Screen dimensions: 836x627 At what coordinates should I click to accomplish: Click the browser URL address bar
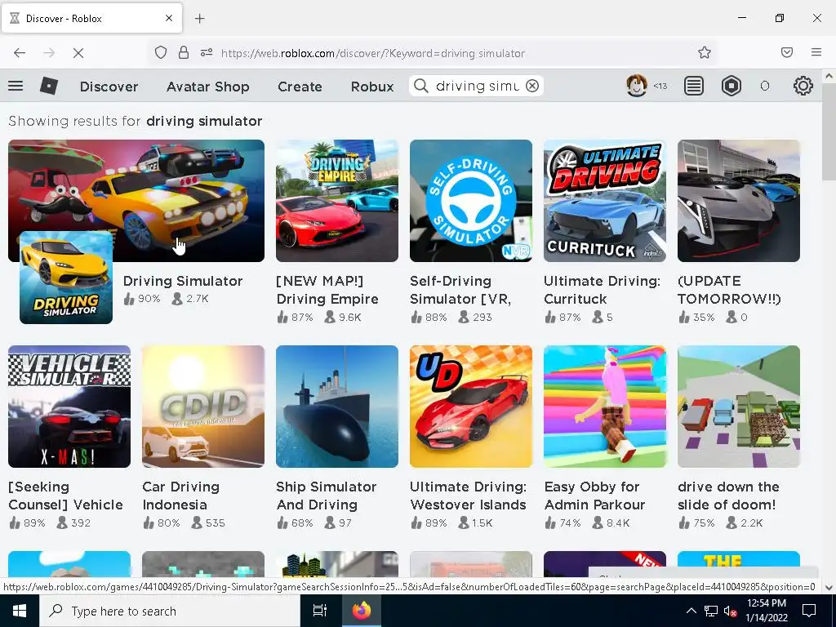tap(432, 53)
